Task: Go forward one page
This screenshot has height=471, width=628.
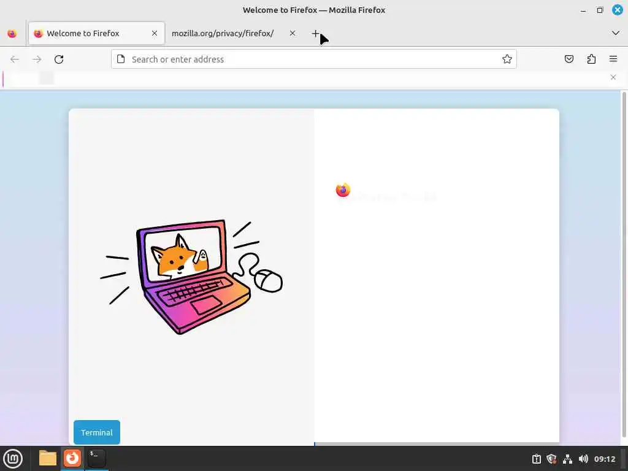Action: 37,59
